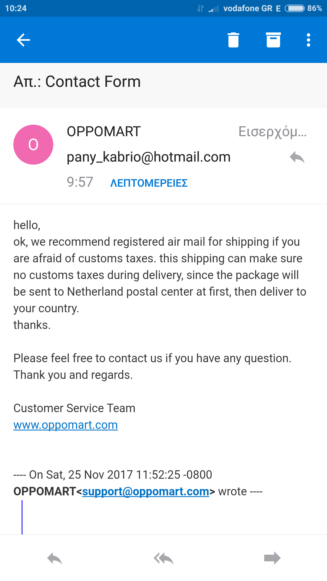Tap the pink sender avatar circle
327x581 pixels.
pyautogui.click(x=33, y=145)
